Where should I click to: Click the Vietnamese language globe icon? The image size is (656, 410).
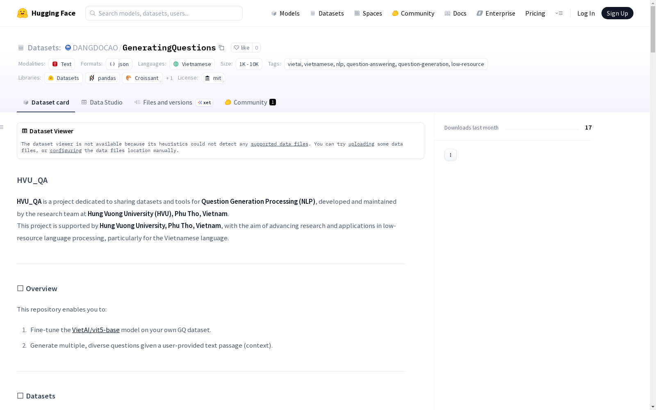click(176, 64)
